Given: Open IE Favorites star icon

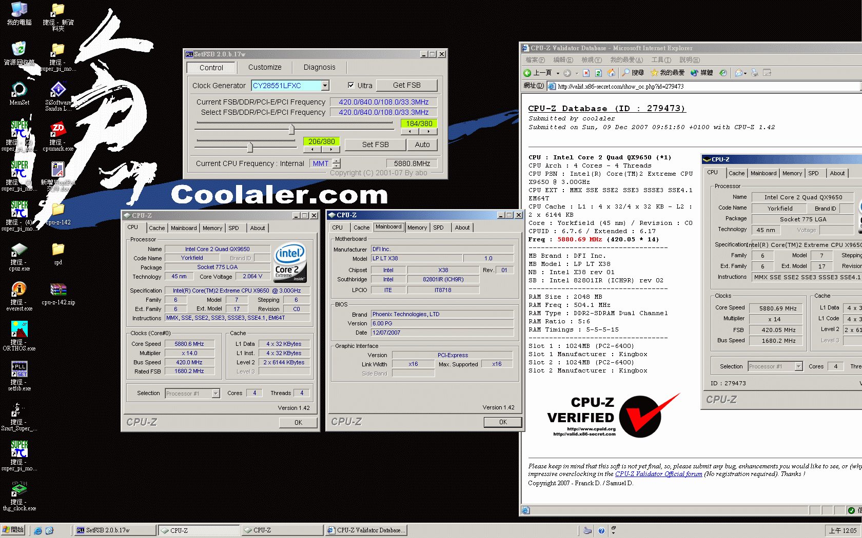Looking at the screenshot, I should pyautogui.click(x=654, y=73).
